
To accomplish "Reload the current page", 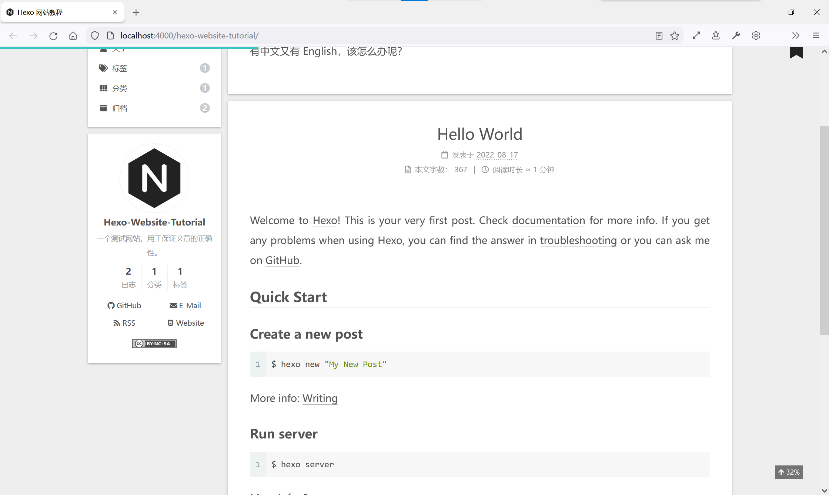I will pyautogui.click(x=53, y=35).
